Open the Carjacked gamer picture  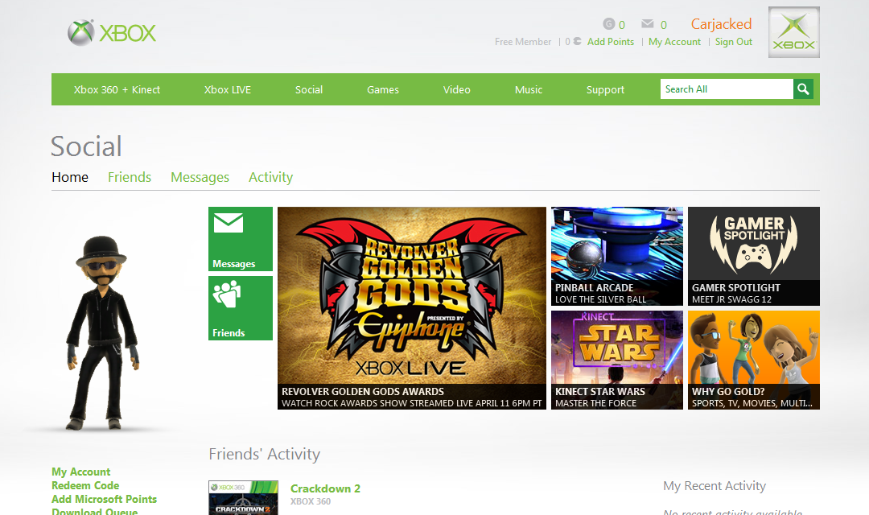[793, 32]
